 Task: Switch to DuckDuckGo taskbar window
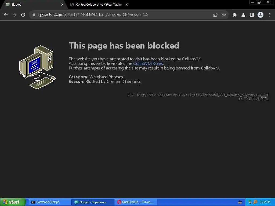point(136,202)
